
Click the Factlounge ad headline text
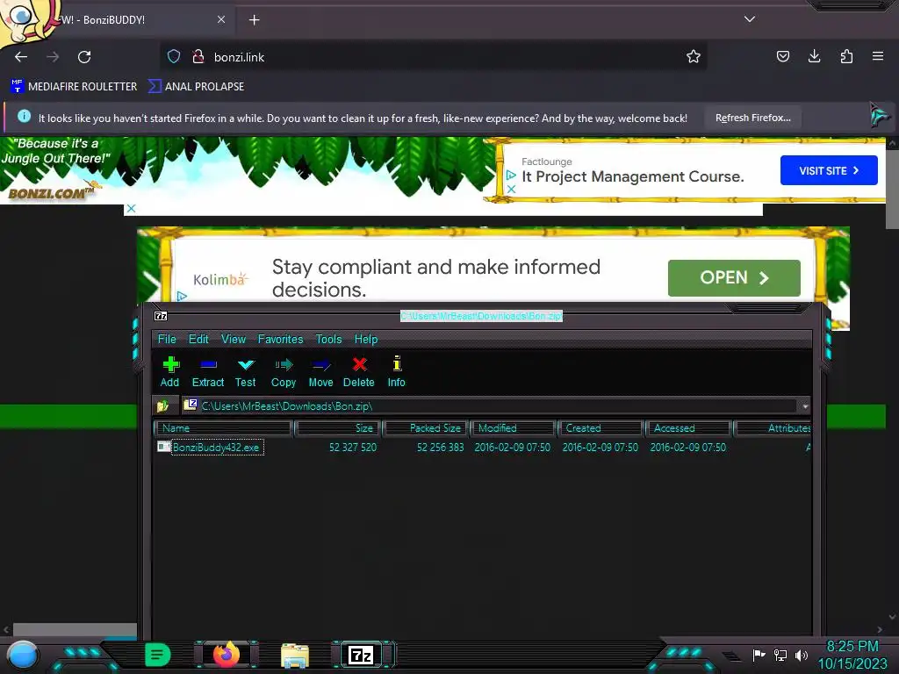[633, 176]
